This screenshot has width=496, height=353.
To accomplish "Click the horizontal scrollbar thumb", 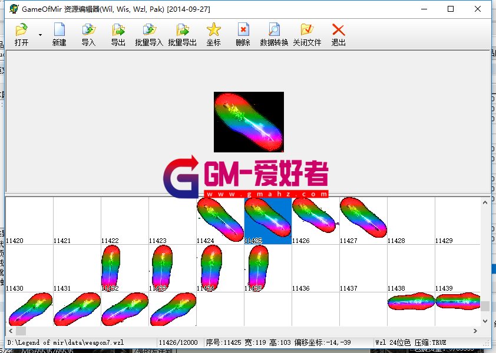I will 21,331.
